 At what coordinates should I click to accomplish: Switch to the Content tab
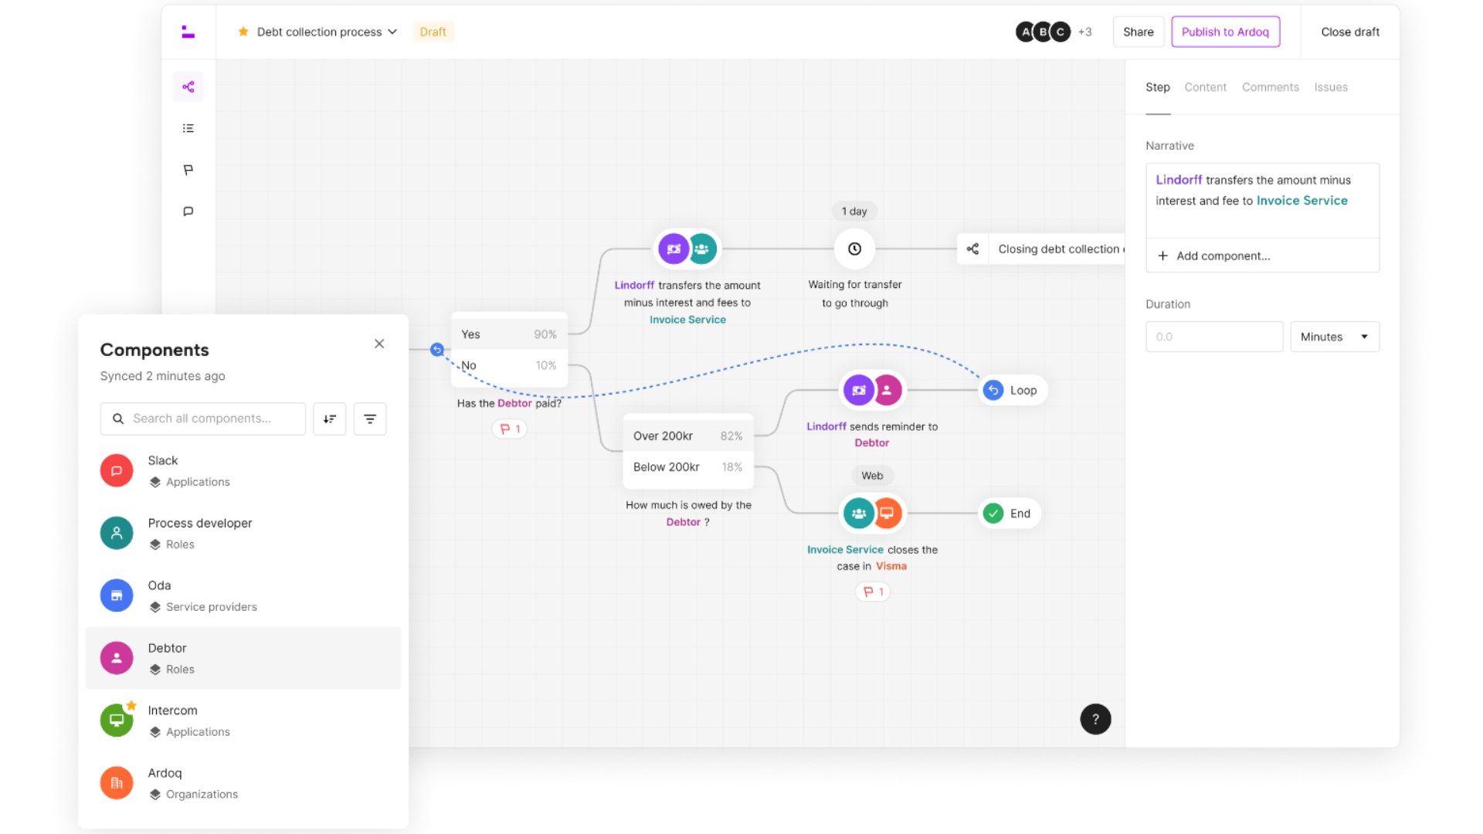[x=1205, y=87]
